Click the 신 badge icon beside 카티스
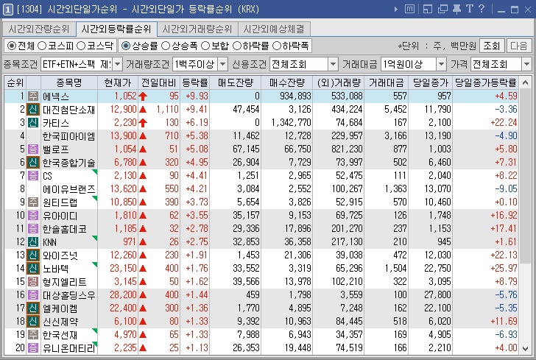 tap(33, 123)
